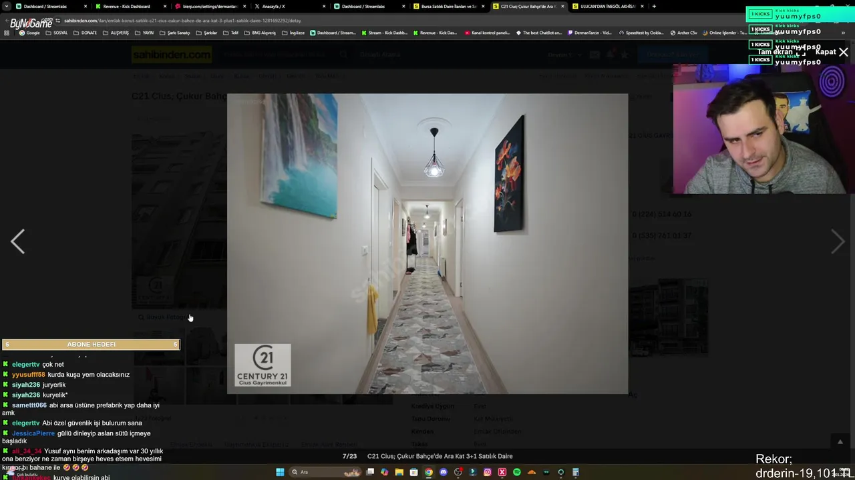Open Spotify from the taskbar
Image resolution: width=855 pixels, height=480 pixels.
point(516,472)
